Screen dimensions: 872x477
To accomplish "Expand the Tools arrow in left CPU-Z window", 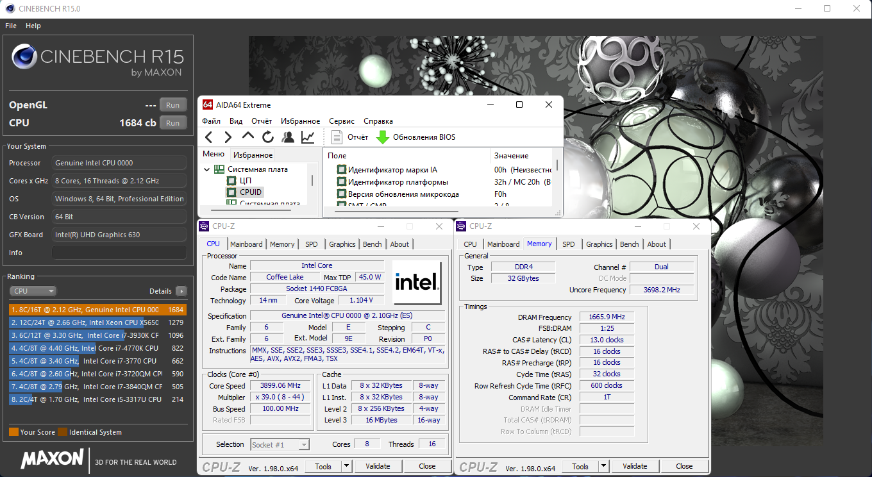I will coord(346,466).
